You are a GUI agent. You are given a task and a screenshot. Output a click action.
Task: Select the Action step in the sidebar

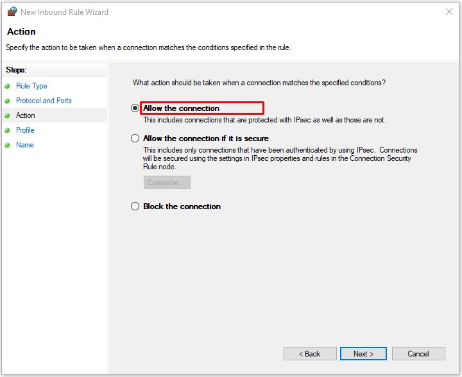click(26, 115)
